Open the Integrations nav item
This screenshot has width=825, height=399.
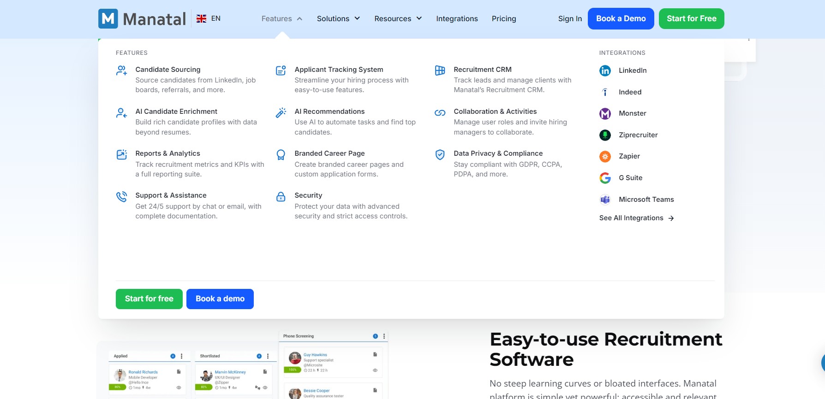pos(457,18)
